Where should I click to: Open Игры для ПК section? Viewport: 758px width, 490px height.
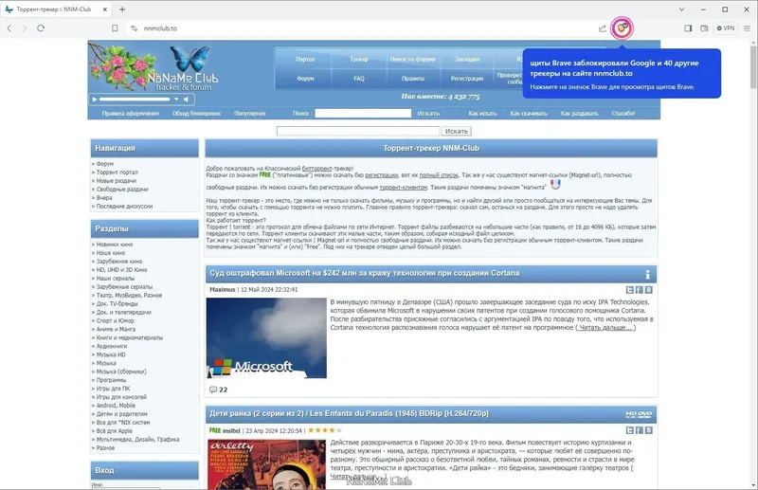click(113, 389)
